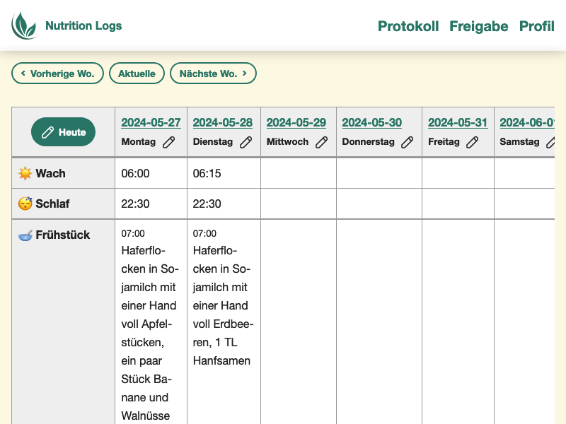Select the 2024-05-31 date link
This screenshot has height=424, width=566.
tap(457, 123)
